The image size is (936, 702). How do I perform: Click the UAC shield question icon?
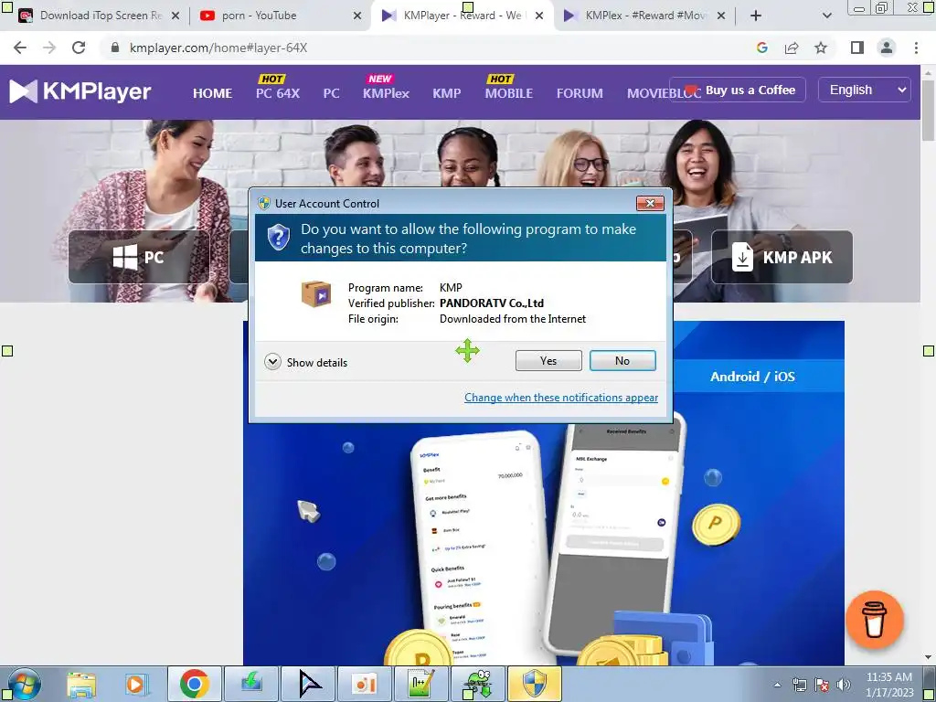pyautogui.click(x=278, y=238)
